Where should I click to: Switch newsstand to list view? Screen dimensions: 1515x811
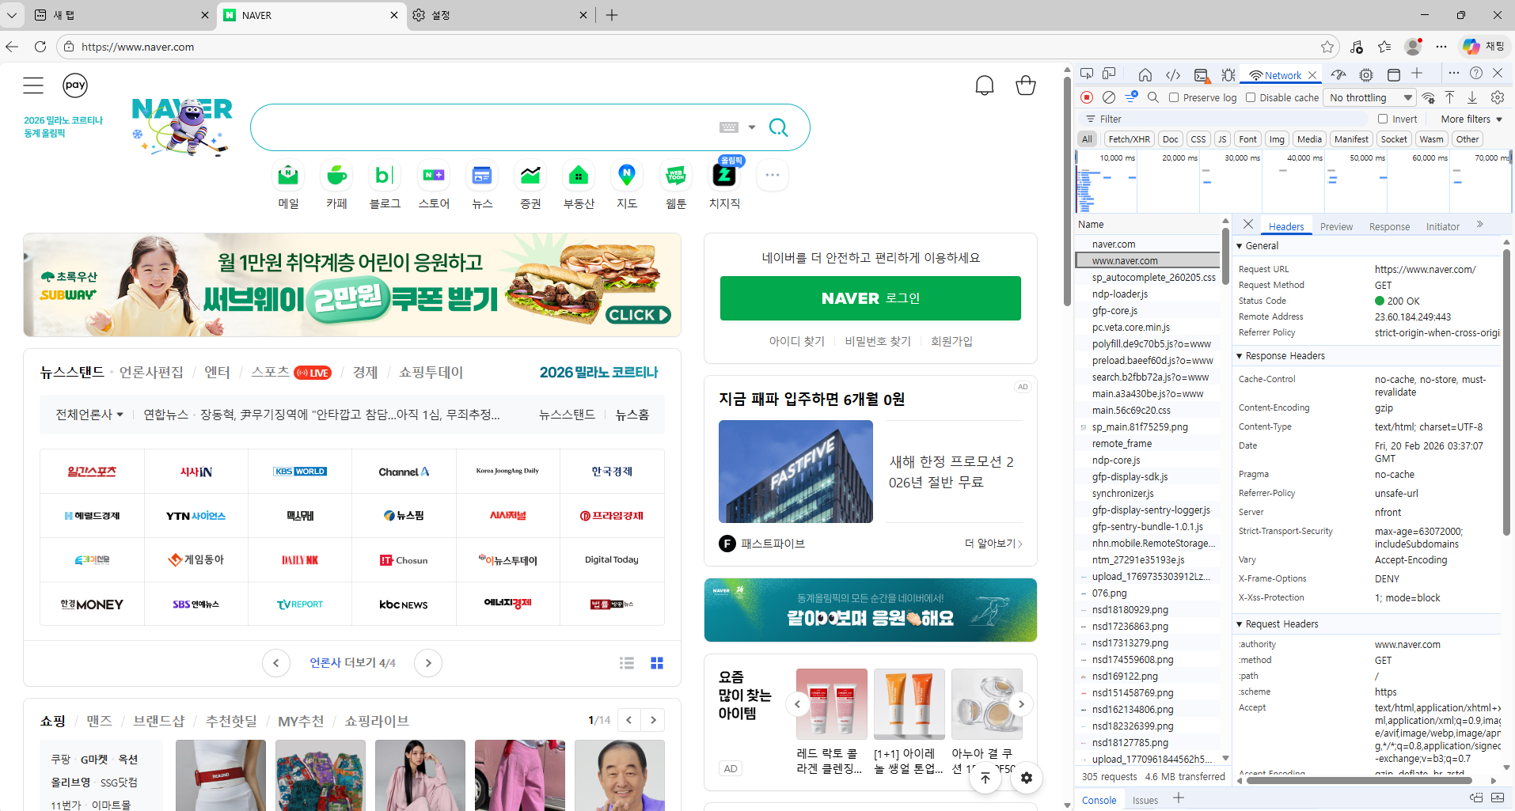pyautogui.click(x=627, y=663)
